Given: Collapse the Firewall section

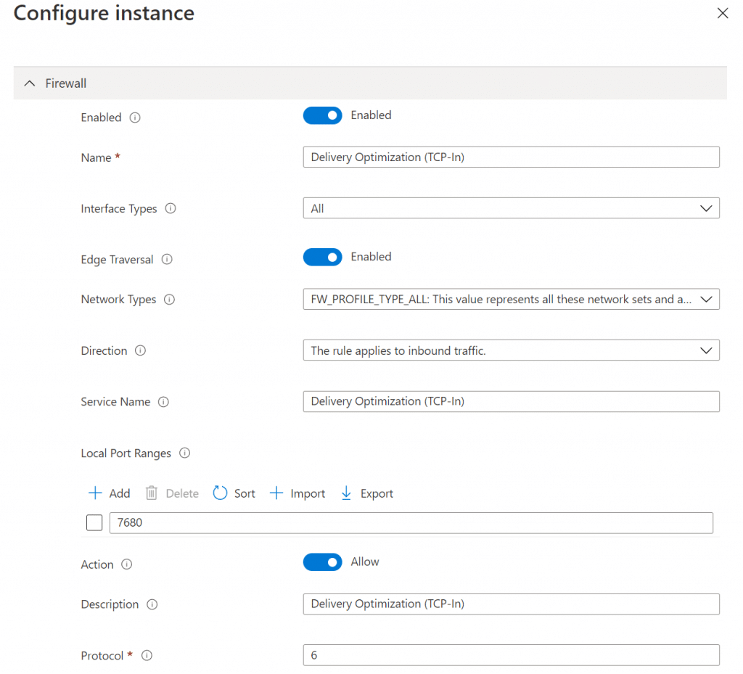Looking at the screenshot, I should 29,83.
